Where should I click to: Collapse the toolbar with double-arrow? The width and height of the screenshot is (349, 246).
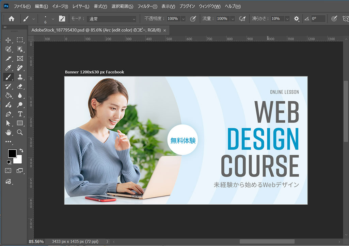coord(5,27)
